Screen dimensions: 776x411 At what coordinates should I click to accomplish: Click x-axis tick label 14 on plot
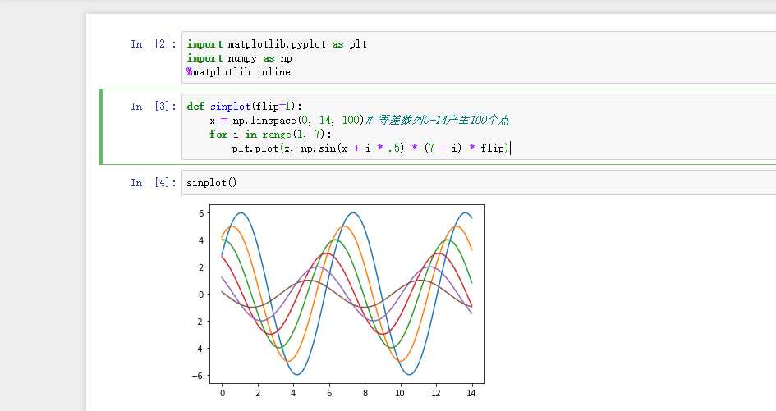click(x=471, y=393)
